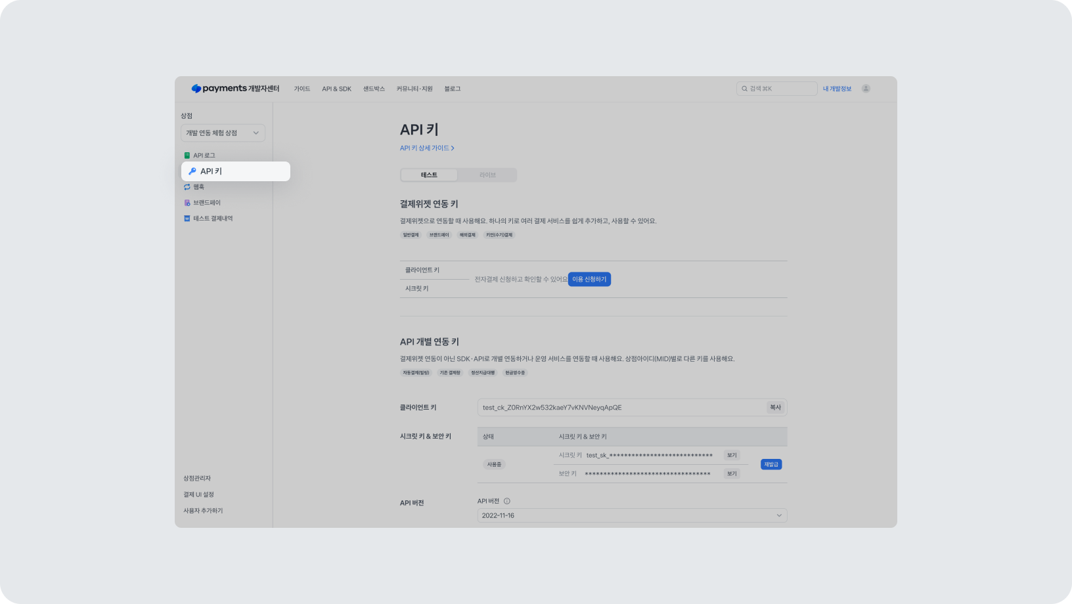The height and width of the screenshot is (604, 1072).
Task: Click the 기존 결제창 tag
Action: (450, 372)
